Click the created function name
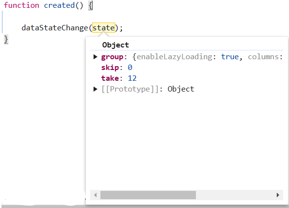This screenshot has width=289, height=208. coord(59,5)
